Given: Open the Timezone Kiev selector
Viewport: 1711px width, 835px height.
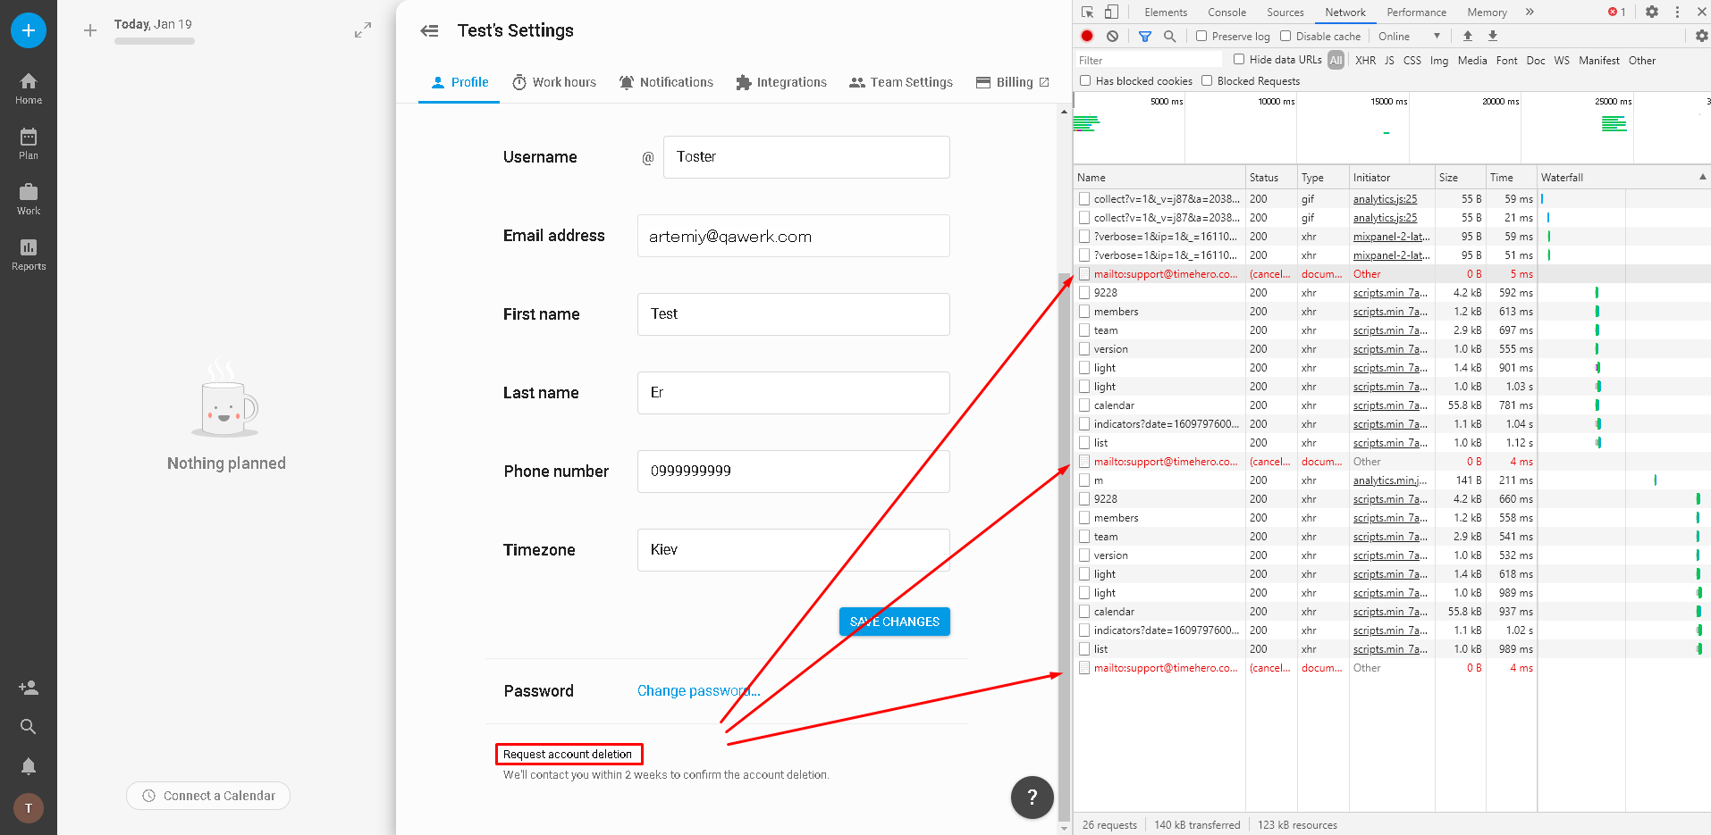Looking at the screenshot, I should tap(794, 550).
